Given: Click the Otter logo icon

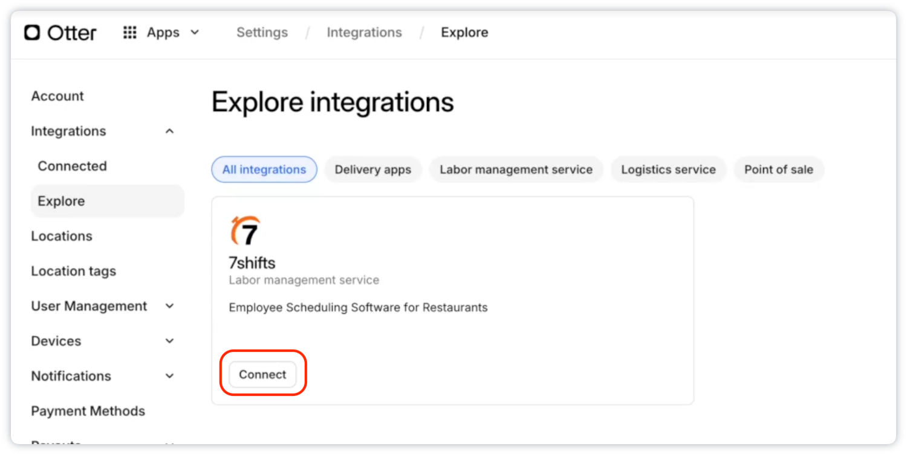Looking at the screenshot, I should point(32,33).
